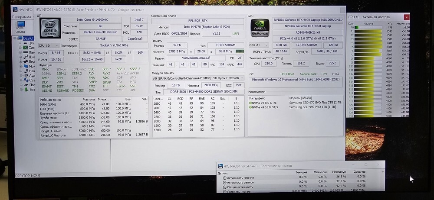Click the monitor icon next to Мон tree row
This screenshot has width=434, height=200.
point(26,66)
